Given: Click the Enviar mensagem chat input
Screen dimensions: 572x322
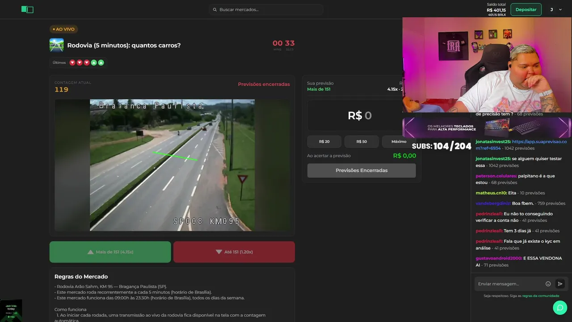Looking at the screenshot, I should coord(509,284).
